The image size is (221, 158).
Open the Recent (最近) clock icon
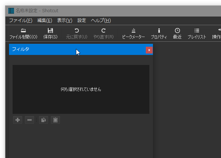[x=177, y=31]
